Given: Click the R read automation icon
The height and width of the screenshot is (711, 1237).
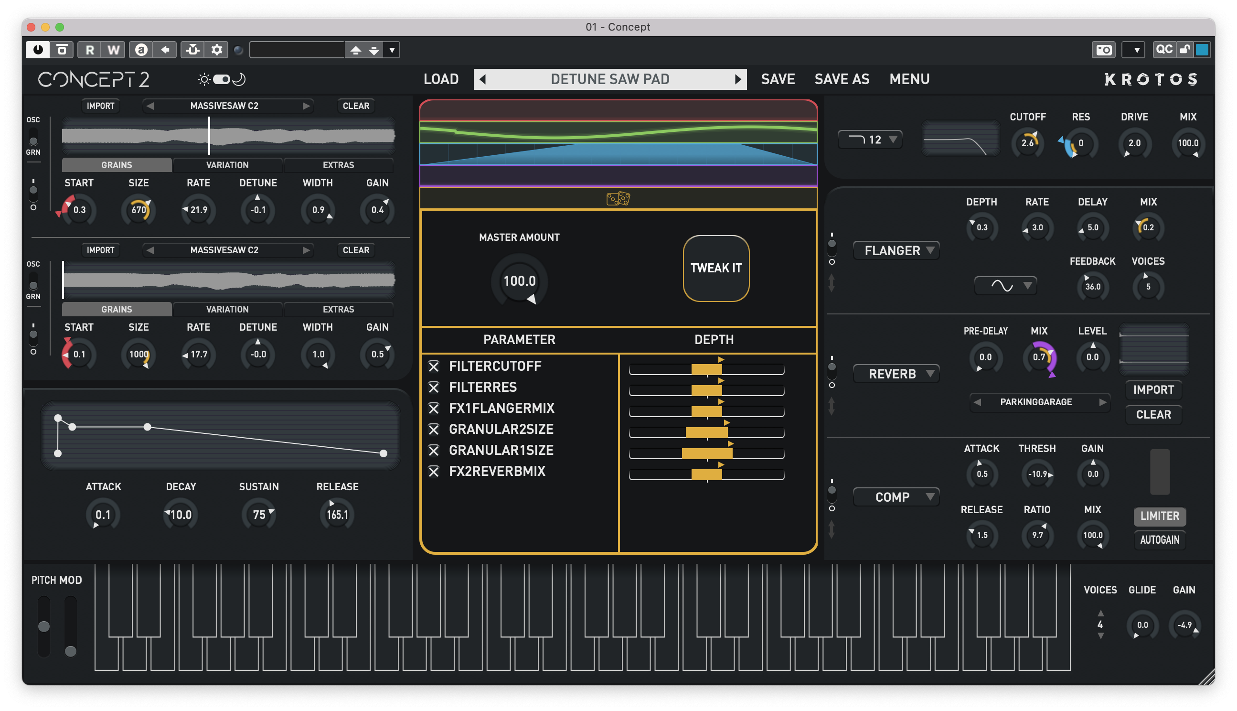Looking at the screenshot, I should coord(90,50).
